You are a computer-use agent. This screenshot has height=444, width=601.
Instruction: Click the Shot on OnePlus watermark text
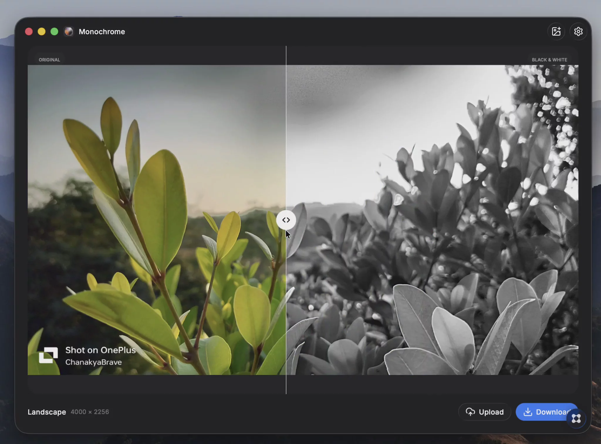pos(100,350)
